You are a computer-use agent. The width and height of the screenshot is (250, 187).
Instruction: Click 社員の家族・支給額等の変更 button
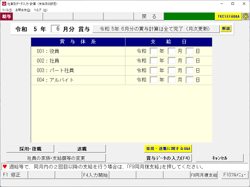click(x=56, y=158)
